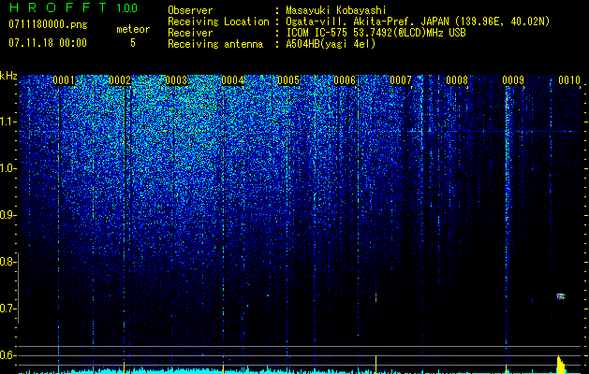Click the Observer label

pos(190,11)
